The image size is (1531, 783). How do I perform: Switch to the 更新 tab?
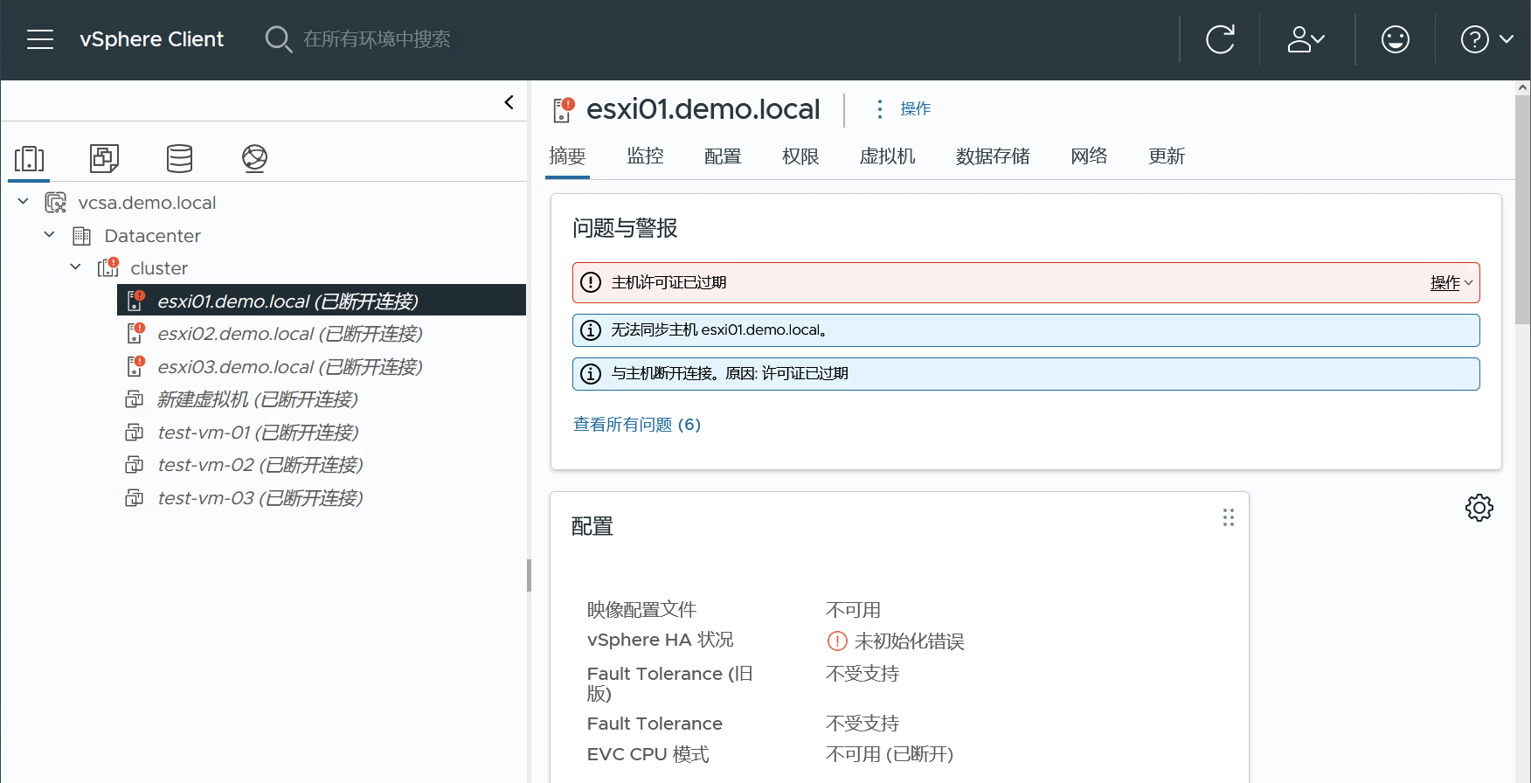(x=1167, y=156)
